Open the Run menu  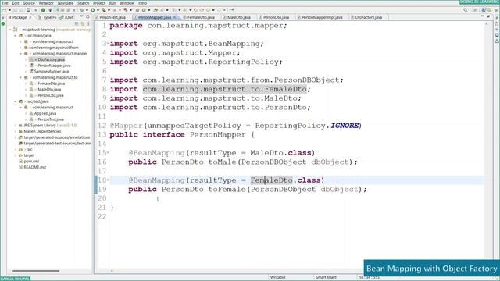(x=112, y=3)
